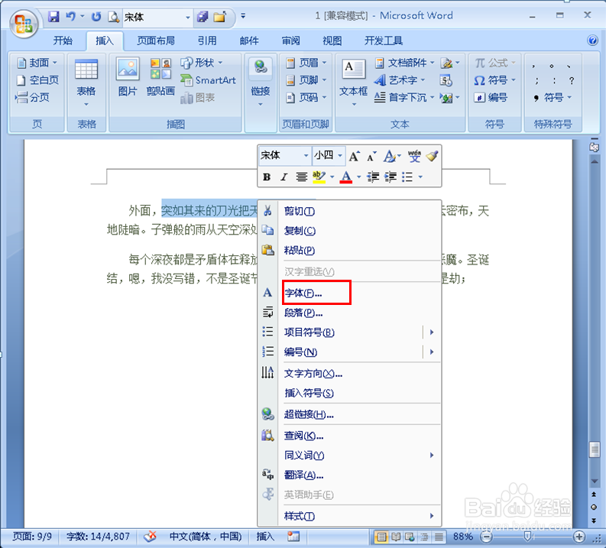Open font size 小四 dropdown in mini toolbar
This screenshot has height=548, width=606.
340,156
